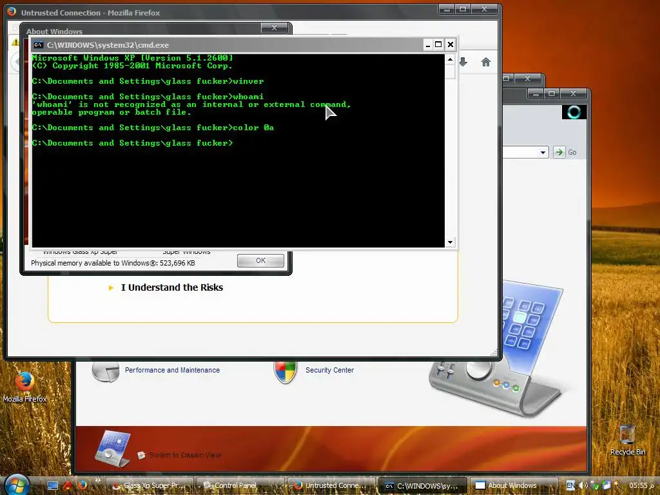Maximize the Control Panel window
The height and width of the screenshot is (495, 660).
(x=552, y=94)
